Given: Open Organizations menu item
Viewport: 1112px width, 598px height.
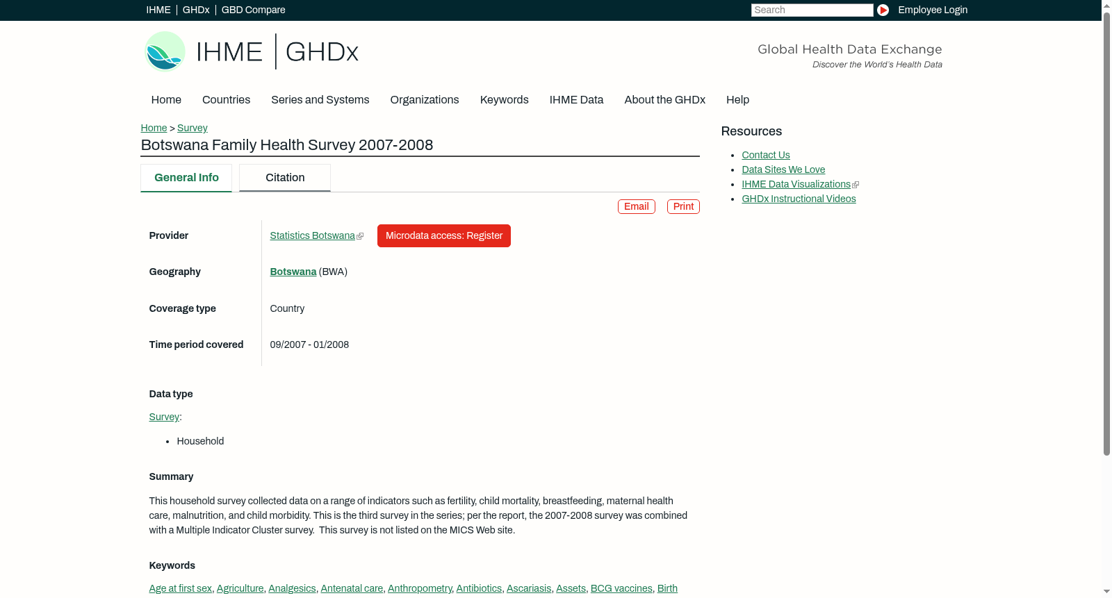Looking at the screenshot, I should point(425,99).
